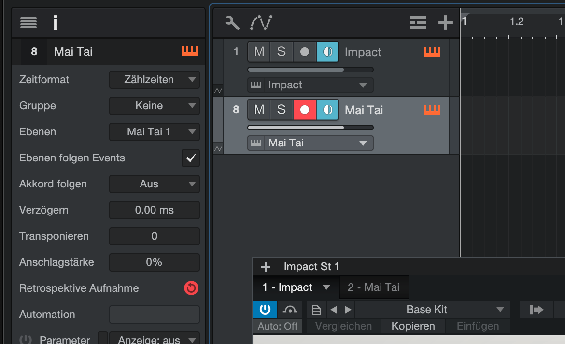565x344 pixels.
Task: Open the Impact instrument selector under track 1
Action: coord(310,85)
